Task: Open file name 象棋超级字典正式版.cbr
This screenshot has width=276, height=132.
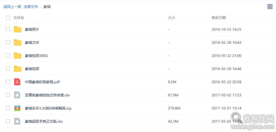Action: [44, 121]
